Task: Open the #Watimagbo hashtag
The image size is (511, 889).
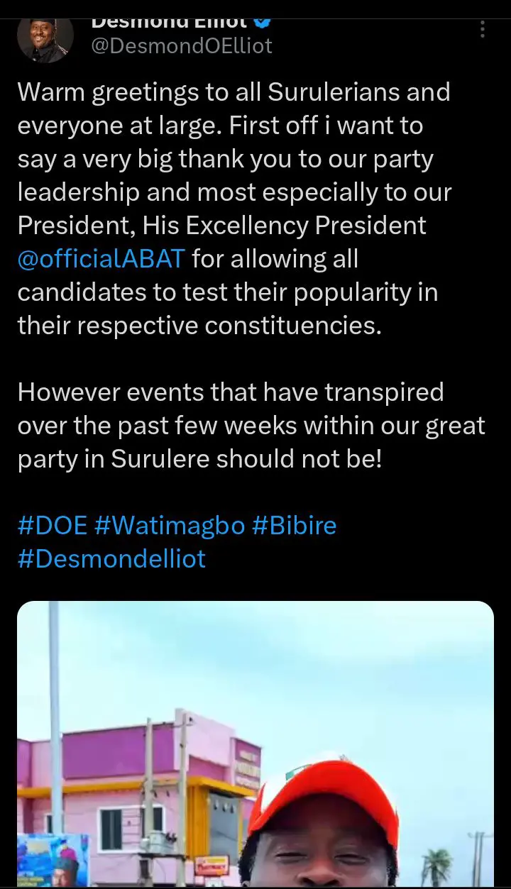Action: [170, 526]
